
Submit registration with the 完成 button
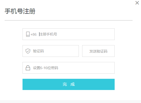[69, 84]
